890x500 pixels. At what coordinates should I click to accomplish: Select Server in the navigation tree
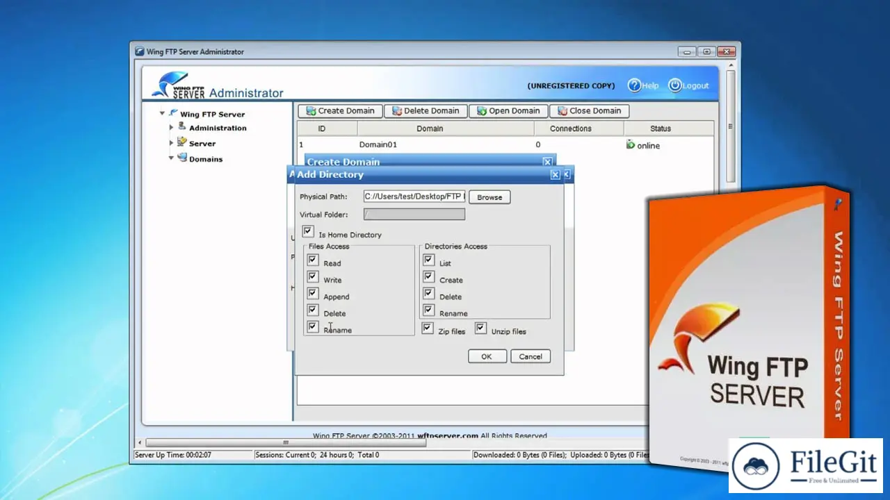pyautogui.click(x=202, y=144)
